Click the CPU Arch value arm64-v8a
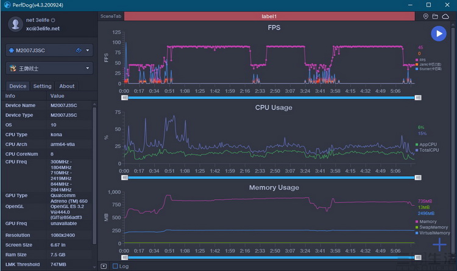Screen dimensions: 457x271 click(63, 144)
